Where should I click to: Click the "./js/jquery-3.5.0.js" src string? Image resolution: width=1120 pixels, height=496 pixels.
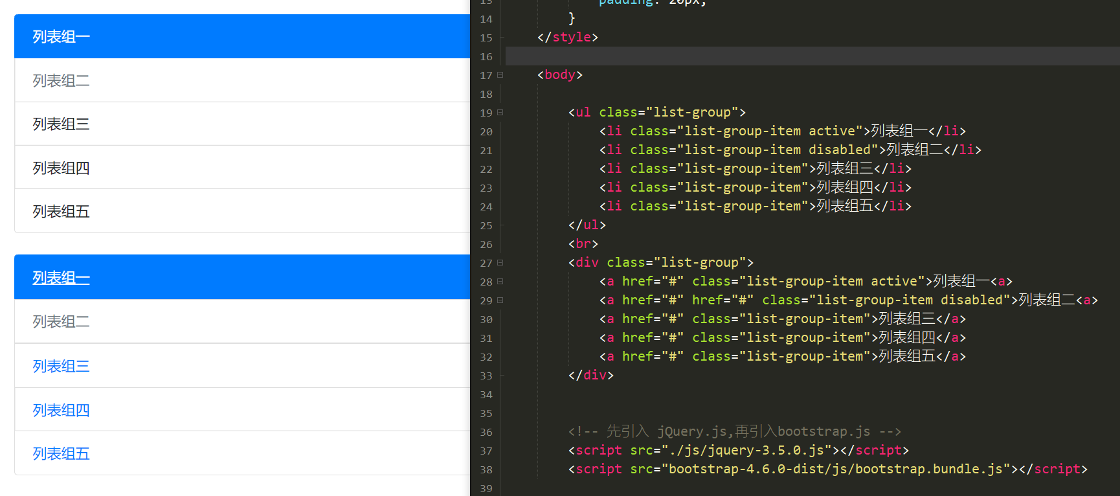746,450
